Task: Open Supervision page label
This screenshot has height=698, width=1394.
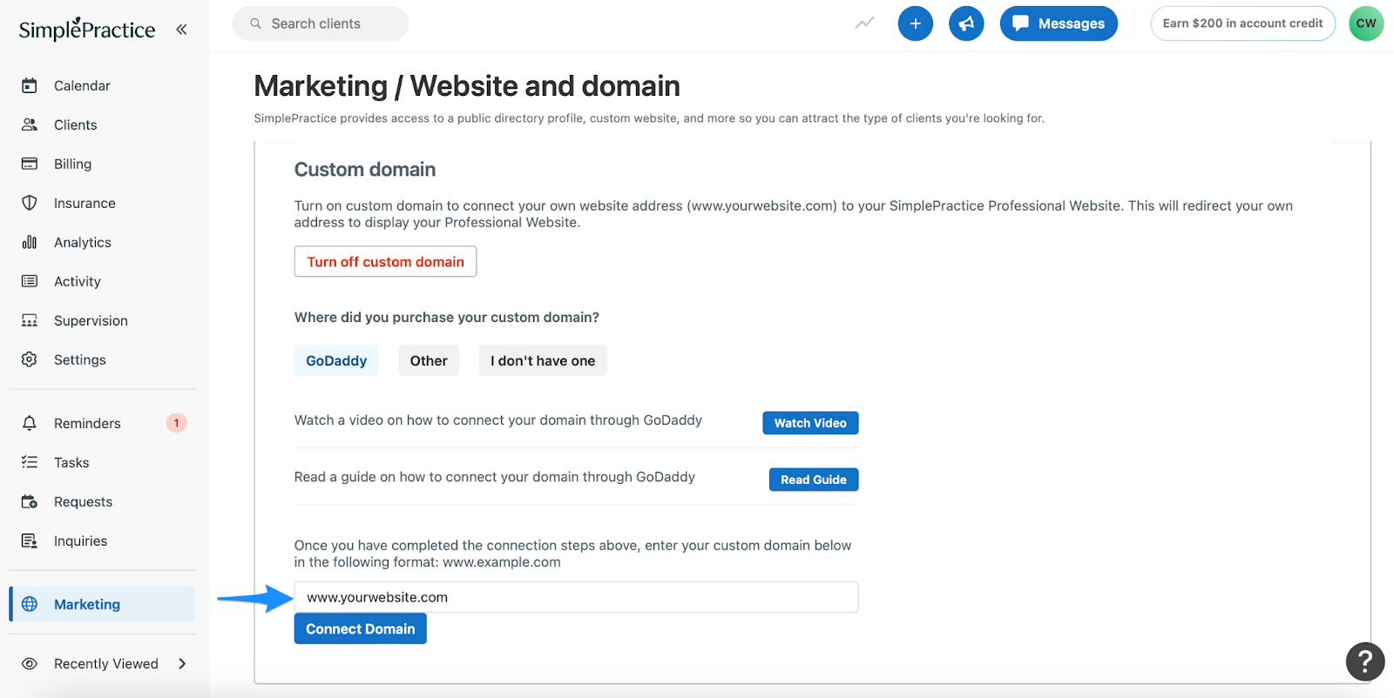Action: point(91,320)
